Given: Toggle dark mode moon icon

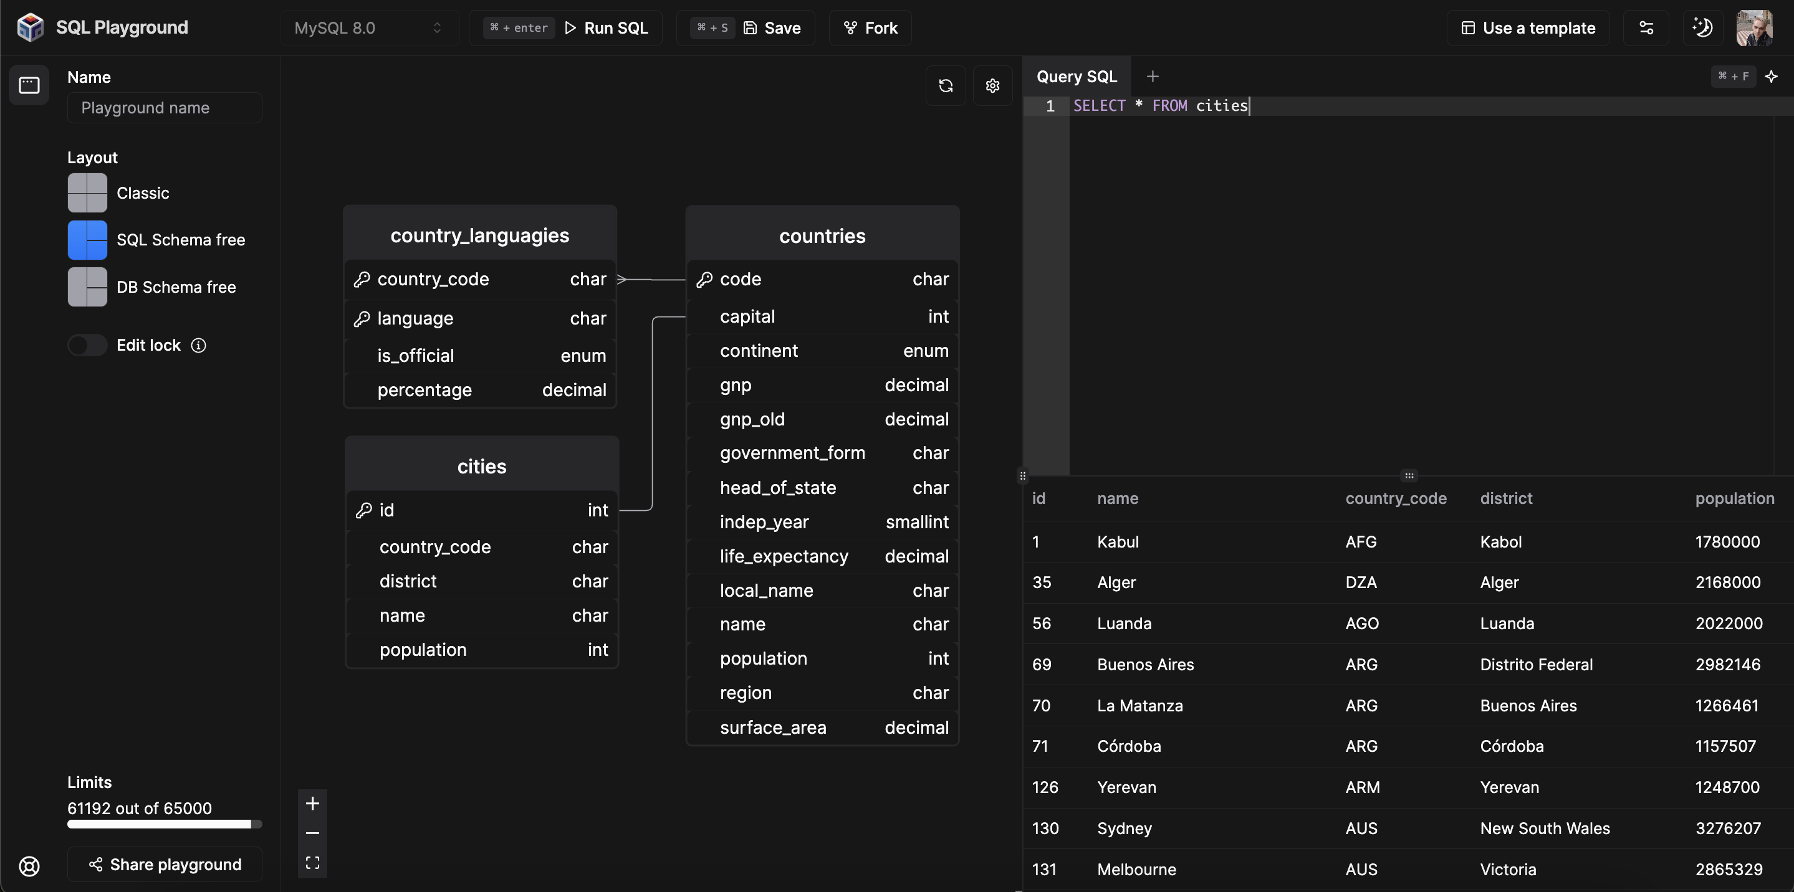Looking at the screenshot, I should click(1702, 28).
